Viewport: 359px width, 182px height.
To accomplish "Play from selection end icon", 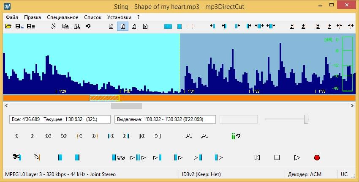I will click(219, 157).
